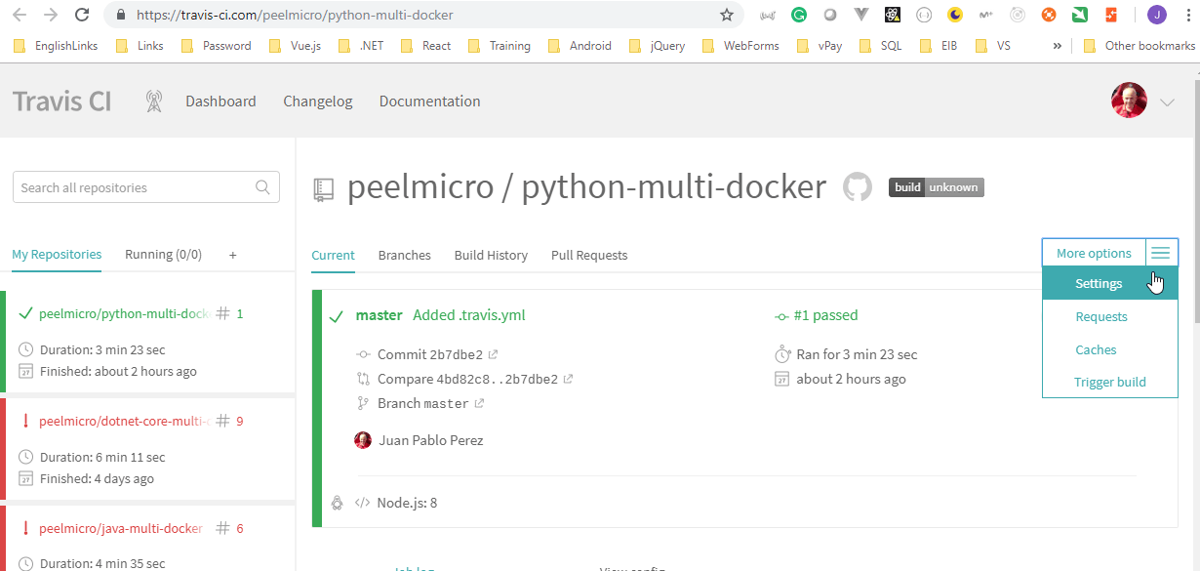Viewport: 1200px width, 571px height.
Task: Click the hamburger icon beside More options
Action: coord(1160,252)
